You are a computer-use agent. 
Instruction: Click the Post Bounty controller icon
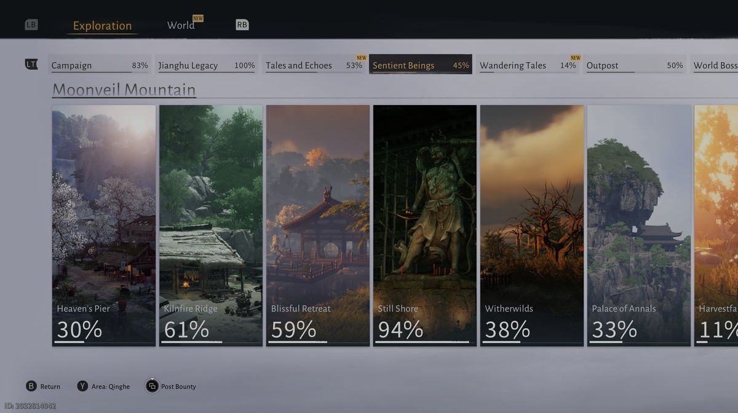coord(152,386)
